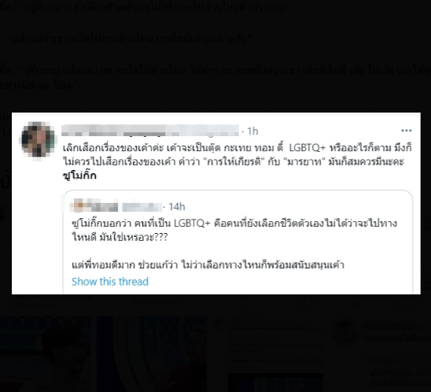Click the bold hashtag ซูโม่กิ๊ก

pos(79,176)
